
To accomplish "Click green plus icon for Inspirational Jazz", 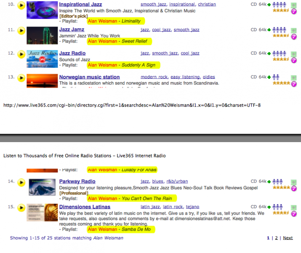I will point(293,5).
